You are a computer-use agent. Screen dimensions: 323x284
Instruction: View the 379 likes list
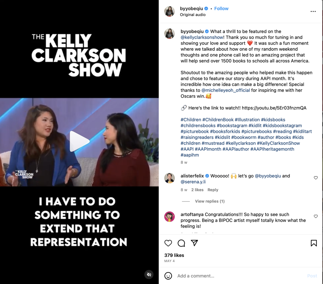pyautogui.click(x=174, y=255)
